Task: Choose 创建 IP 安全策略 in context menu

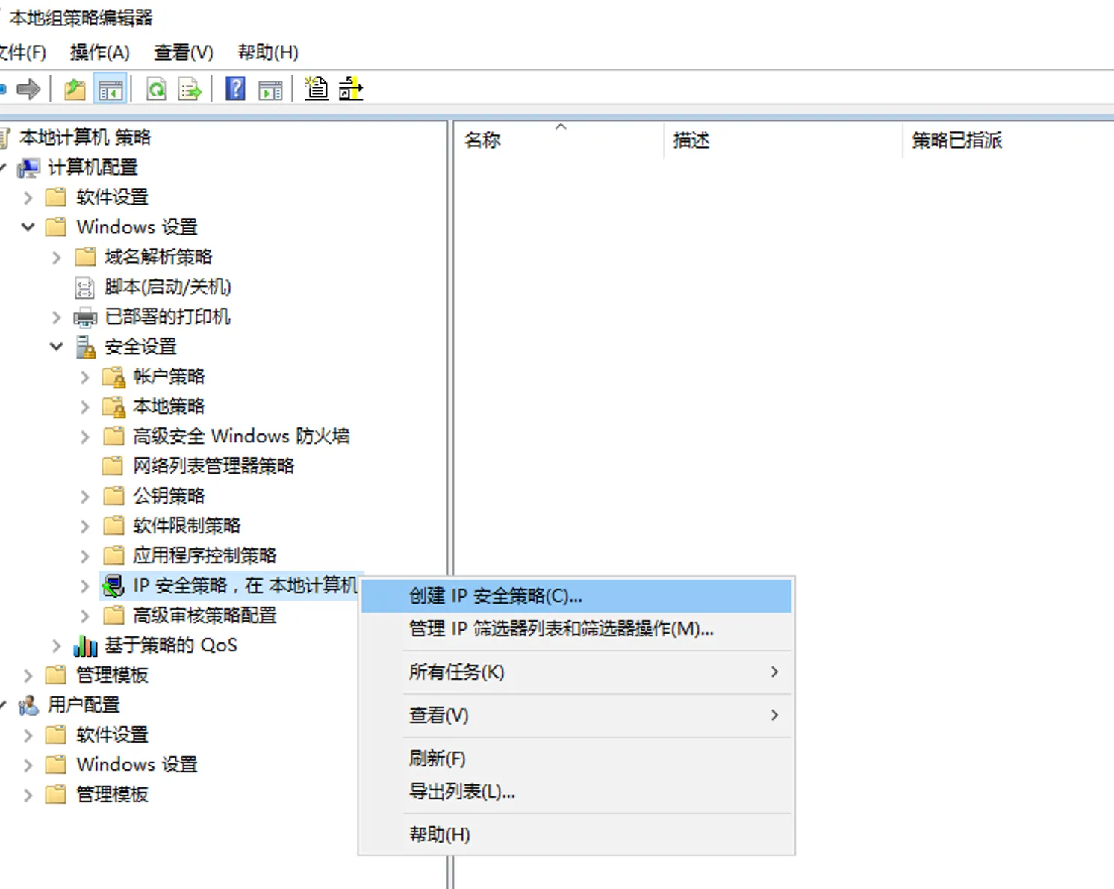Action: point(495,596)
